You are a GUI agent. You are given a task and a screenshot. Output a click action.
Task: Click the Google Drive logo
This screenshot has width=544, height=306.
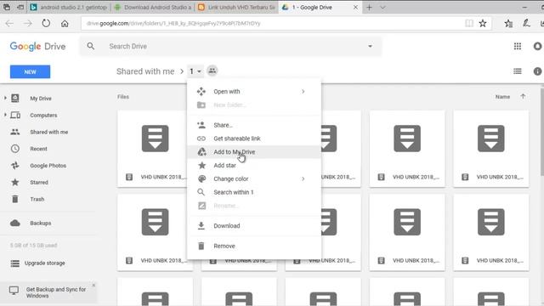tap(37, 47)
